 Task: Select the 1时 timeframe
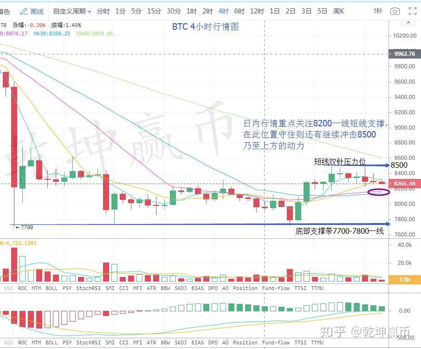point(191,11)
